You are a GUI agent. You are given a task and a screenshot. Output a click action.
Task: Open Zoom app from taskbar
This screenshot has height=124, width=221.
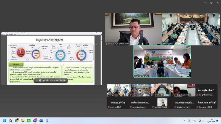(35, 121)
